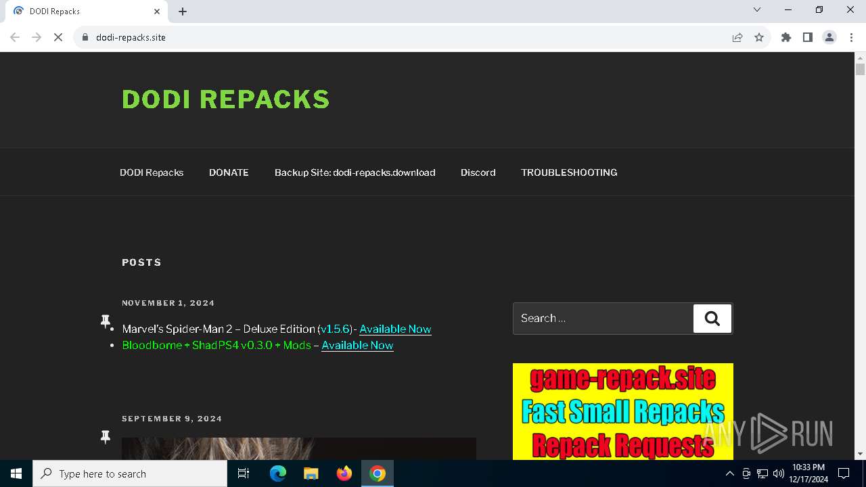Open the network icon in system tray

(762, 473)
